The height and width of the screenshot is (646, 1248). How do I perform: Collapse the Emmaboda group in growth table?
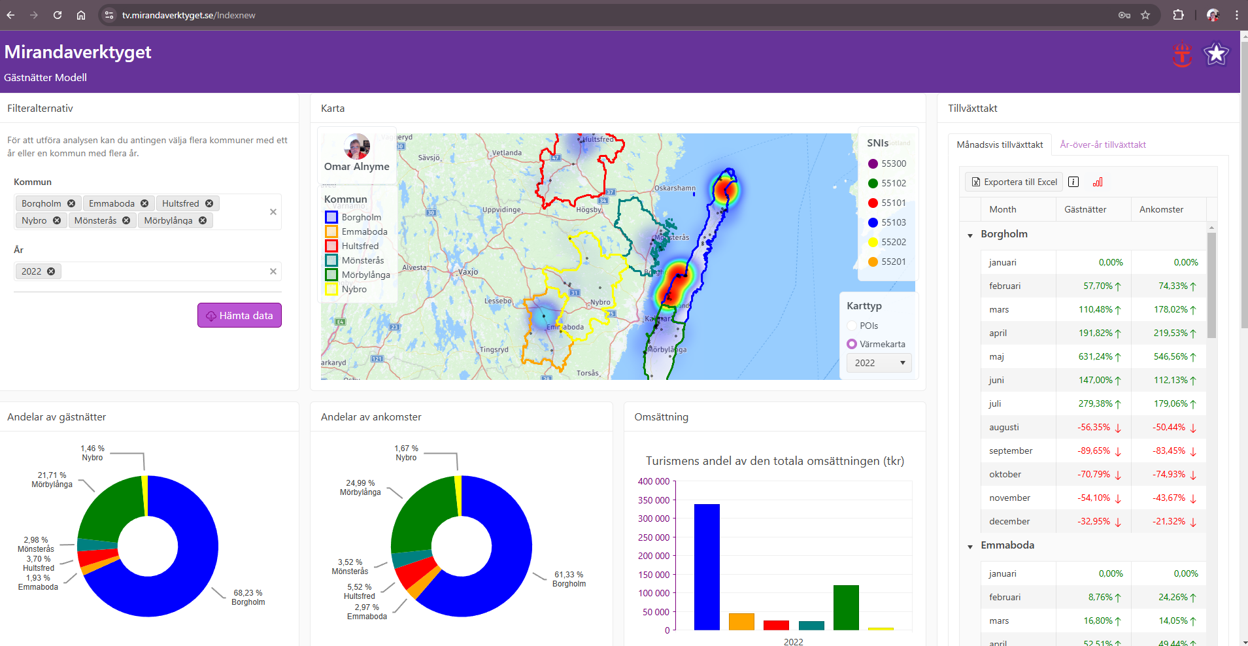970,546
